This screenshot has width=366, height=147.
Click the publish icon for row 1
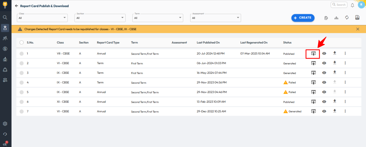[313, 54]
